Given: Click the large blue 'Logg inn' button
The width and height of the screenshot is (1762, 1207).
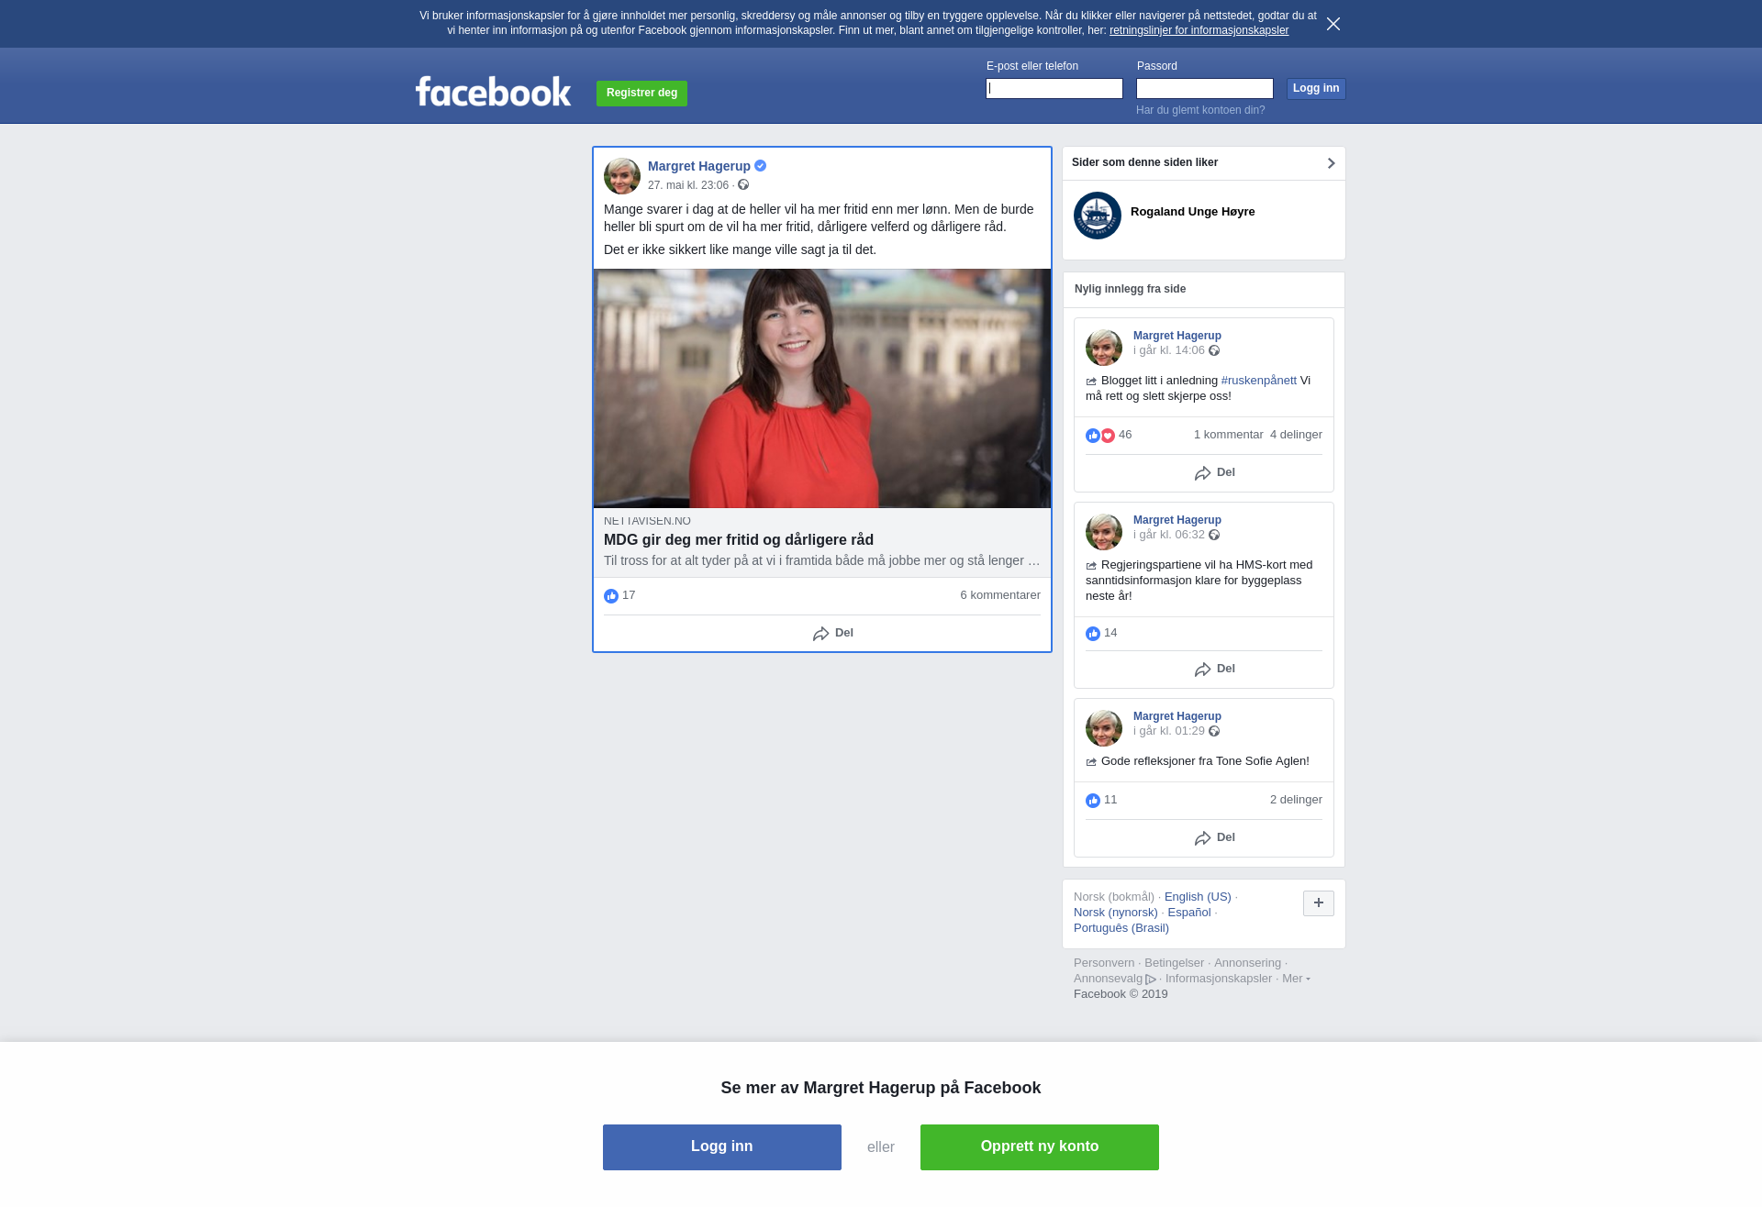Looking at the screenshot, I should pos(722,1147).
